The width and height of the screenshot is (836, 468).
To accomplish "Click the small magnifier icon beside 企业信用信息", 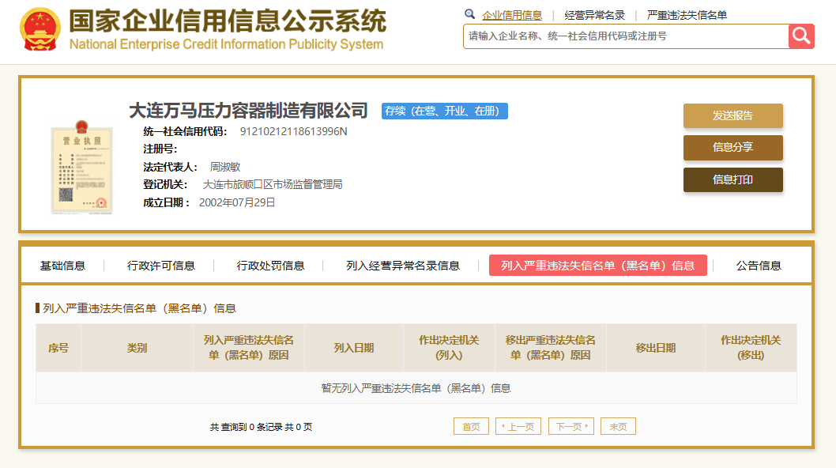I will (x=469, y=14).
